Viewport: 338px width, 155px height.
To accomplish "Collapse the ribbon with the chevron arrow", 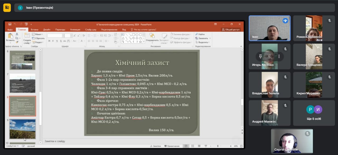I will 241,46.
